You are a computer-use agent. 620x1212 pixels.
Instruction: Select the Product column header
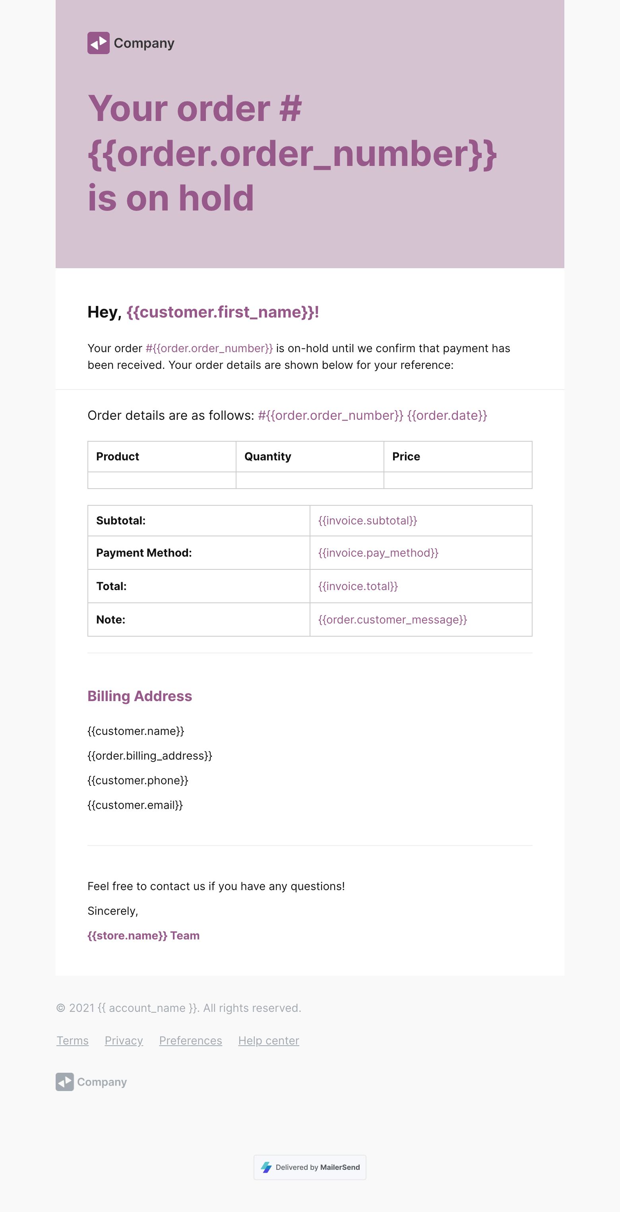118,456
